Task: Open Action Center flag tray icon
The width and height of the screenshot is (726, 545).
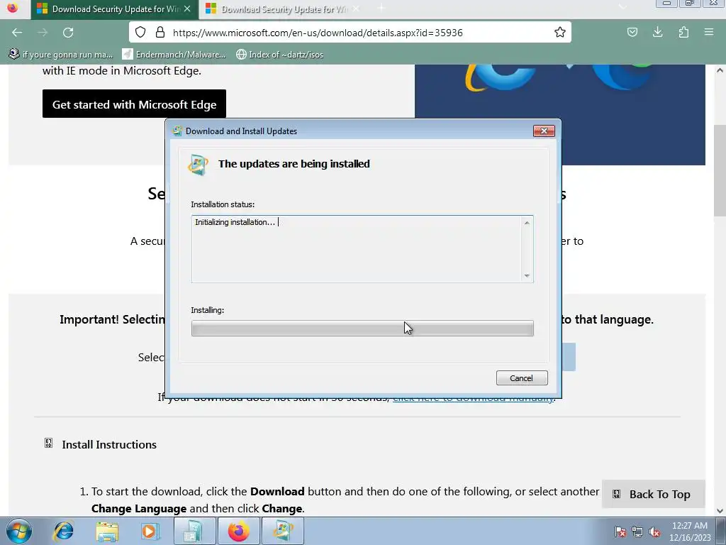Action: click(x=620, y=532)
